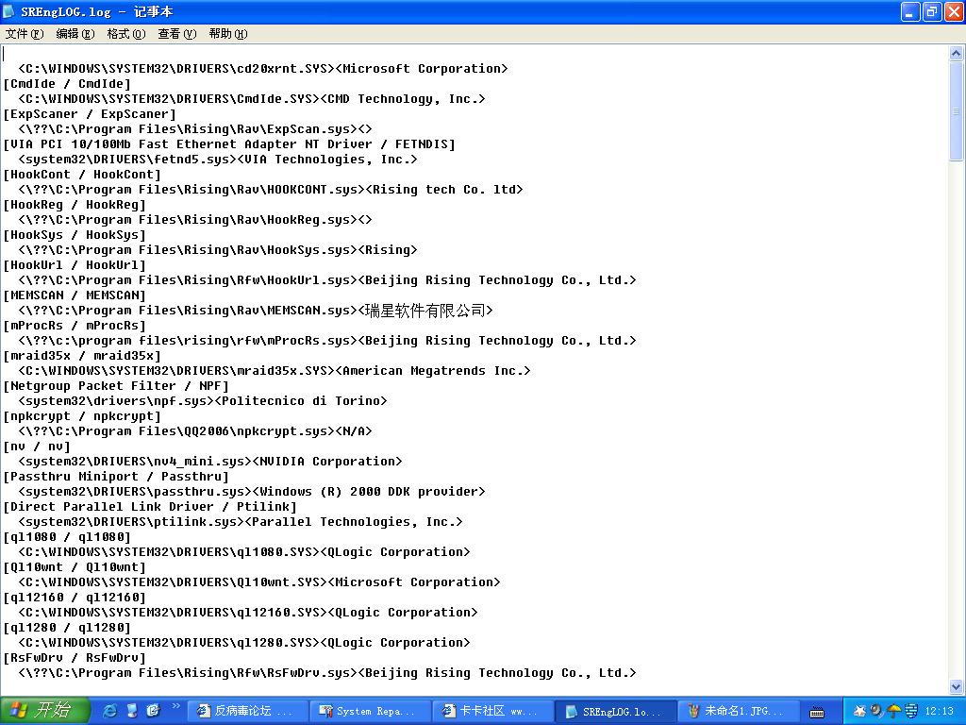966x725 pixels.
Task: Click the 瑞星软件有限公司 text
Action: pos(425,310)
